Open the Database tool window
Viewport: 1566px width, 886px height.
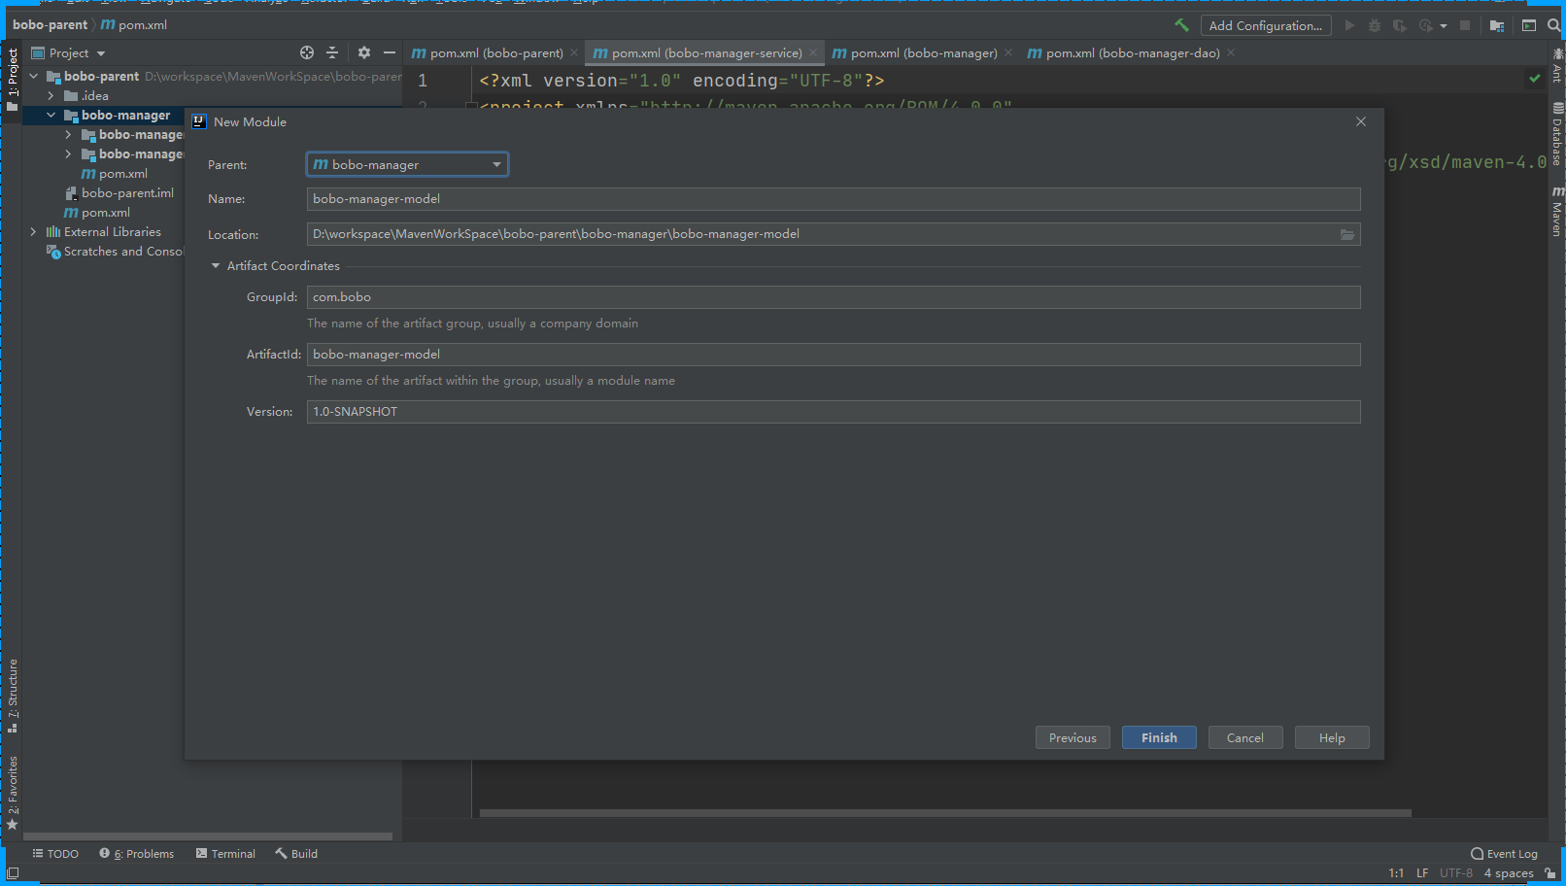point(1557,133)
